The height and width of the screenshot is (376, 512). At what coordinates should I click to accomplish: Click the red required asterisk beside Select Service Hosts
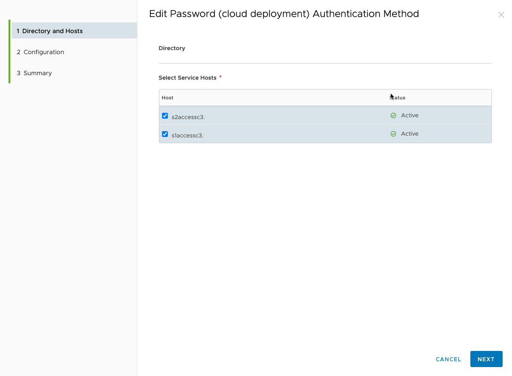click(220, 77)
